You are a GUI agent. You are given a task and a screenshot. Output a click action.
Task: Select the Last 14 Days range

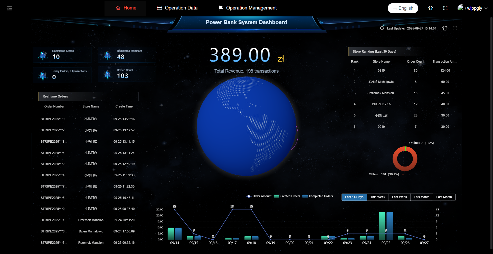(354, 197)
